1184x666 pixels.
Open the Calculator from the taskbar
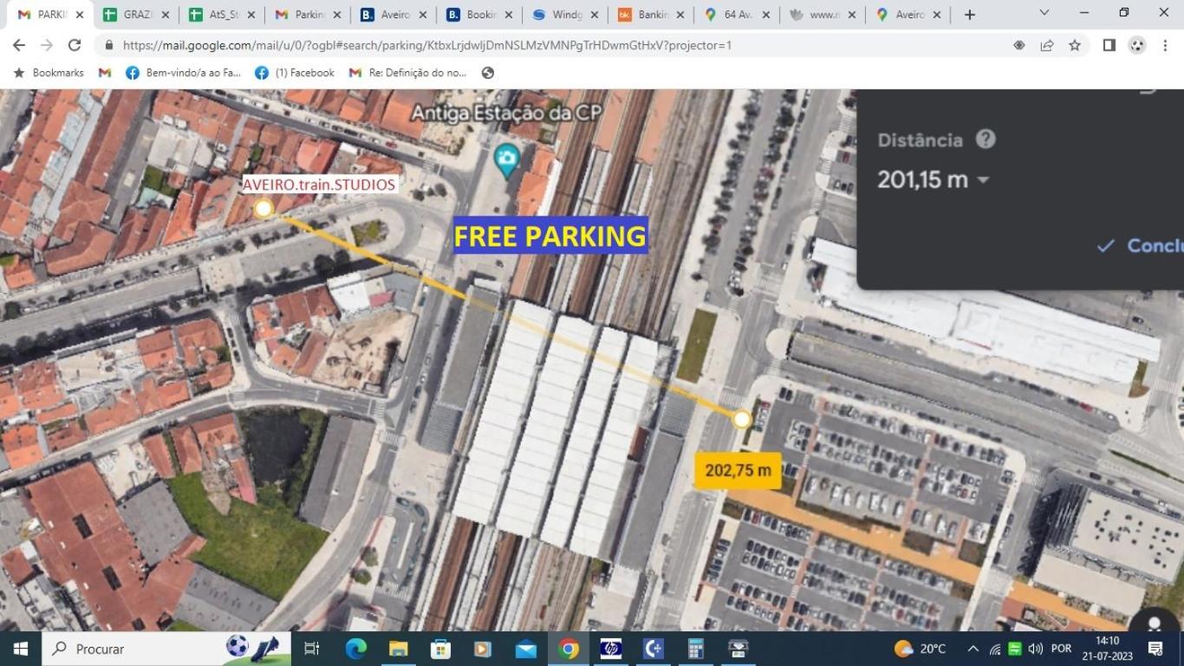[x=695, y=649]
